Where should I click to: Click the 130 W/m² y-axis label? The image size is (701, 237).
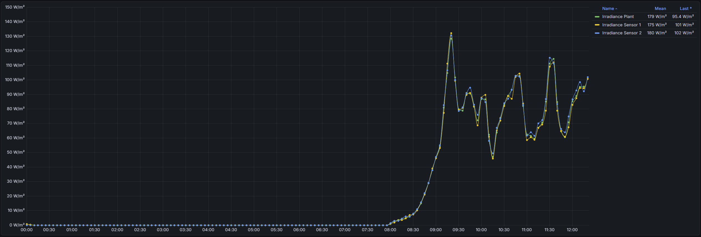click(15, 36)
